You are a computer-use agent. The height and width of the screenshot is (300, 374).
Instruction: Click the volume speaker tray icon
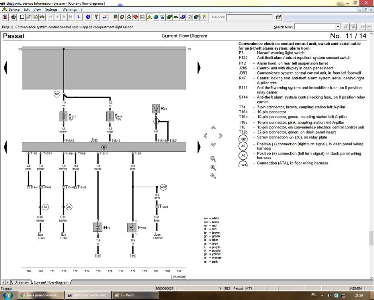coord(329,295)
